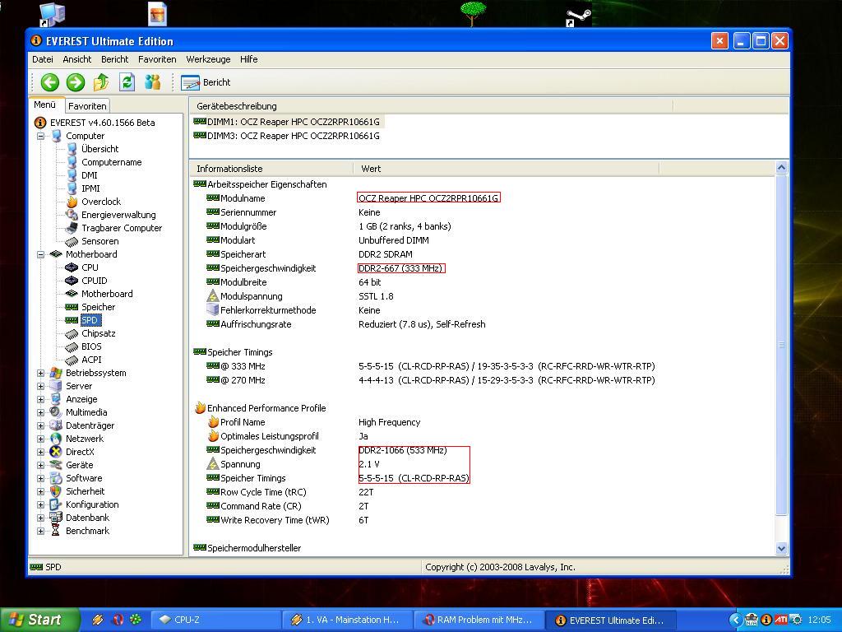The width and height of the screenshot is (842, 632).
Task: Open the users icon in the toolbar
Action: tap(152, 82)
